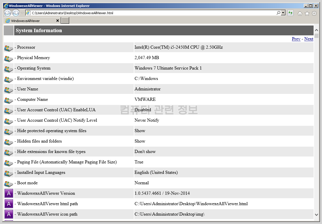Click purple A icon beside WindowexeAllViewer Version
Screen dimensions: 322x224
coord(9,193)
